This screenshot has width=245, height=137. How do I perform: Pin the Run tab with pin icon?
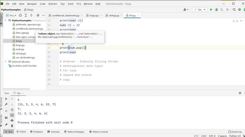6,124
